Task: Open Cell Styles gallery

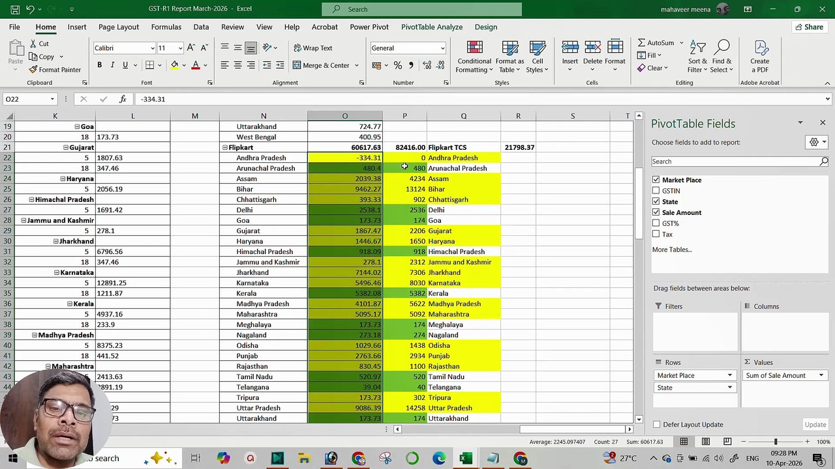Action: (537, 57)
